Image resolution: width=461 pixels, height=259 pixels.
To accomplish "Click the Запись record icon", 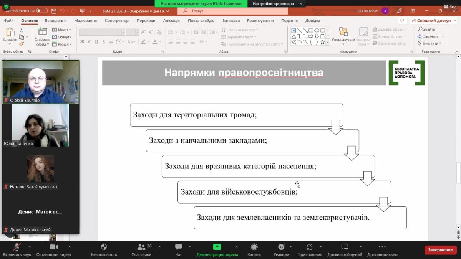I will click(x=254, y=247).
